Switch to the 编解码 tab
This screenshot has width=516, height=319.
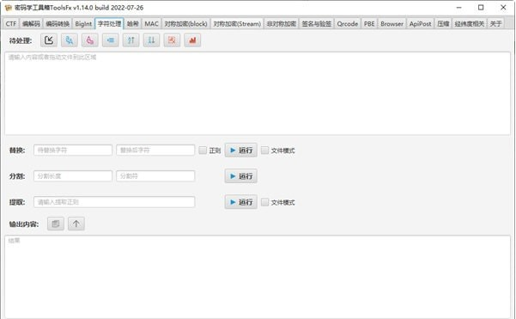coord(31,24)
